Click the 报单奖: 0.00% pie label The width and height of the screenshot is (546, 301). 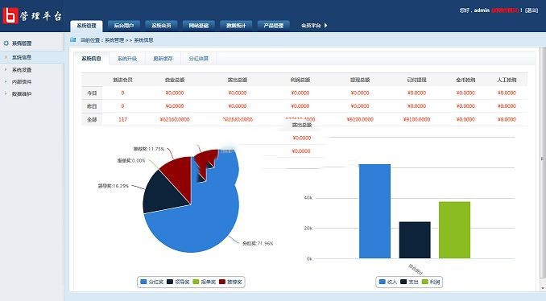tap(131, 161)
